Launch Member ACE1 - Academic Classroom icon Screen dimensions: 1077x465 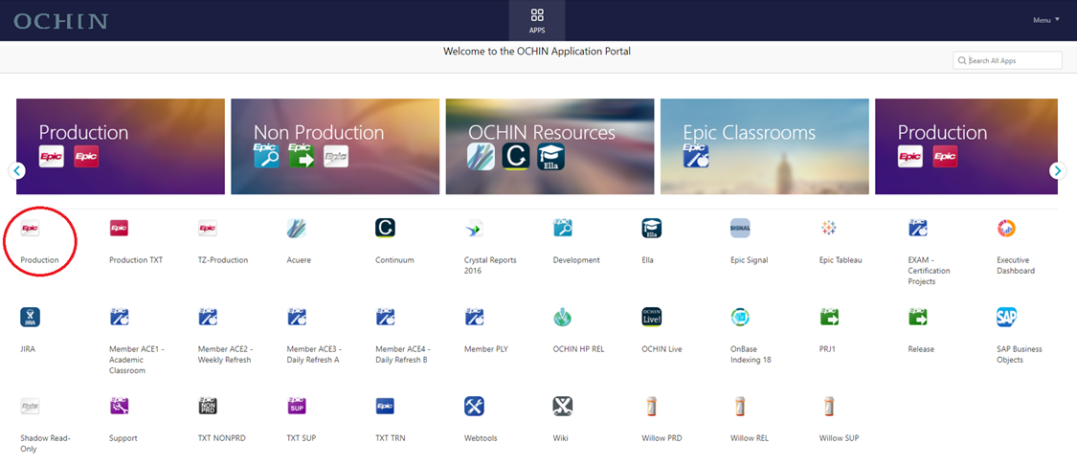(119, 318)
